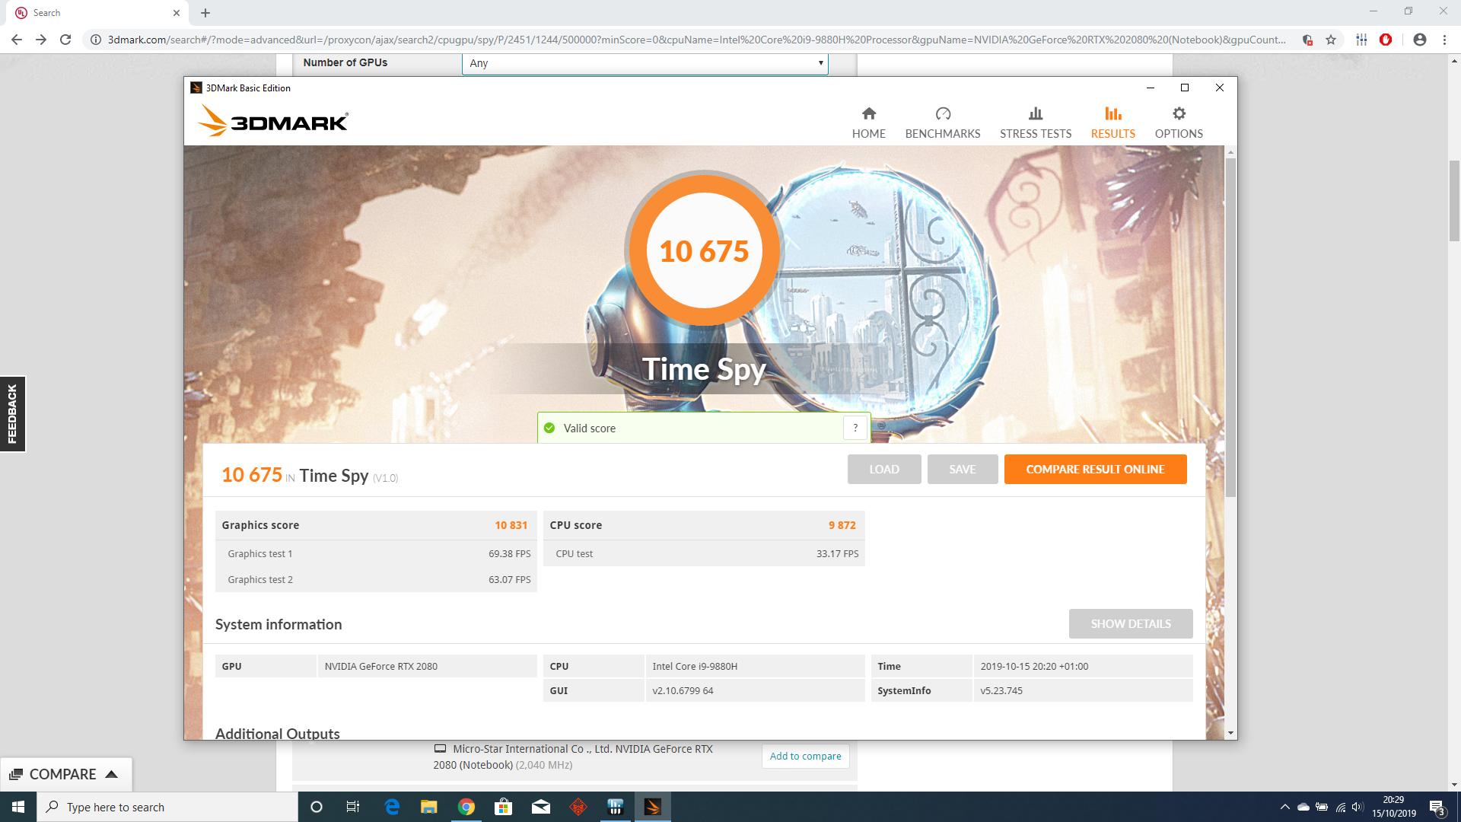Viewport: 1461px width, 822px height.
Task: Click the browser page scrollbar thumb
Action: click(x=1454, y=202)
